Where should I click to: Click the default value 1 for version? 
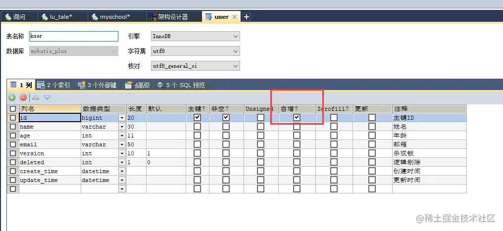pos(166,153)
